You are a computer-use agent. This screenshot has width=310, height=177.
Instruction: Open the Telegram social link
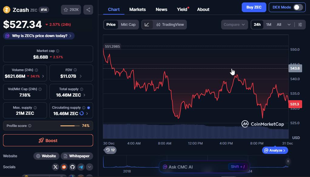81,167
